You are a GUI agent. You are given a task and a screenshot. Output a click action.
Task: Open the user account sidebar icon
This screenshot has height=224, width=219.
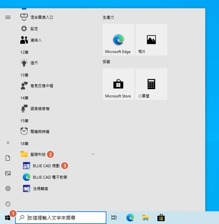[8, 143]
